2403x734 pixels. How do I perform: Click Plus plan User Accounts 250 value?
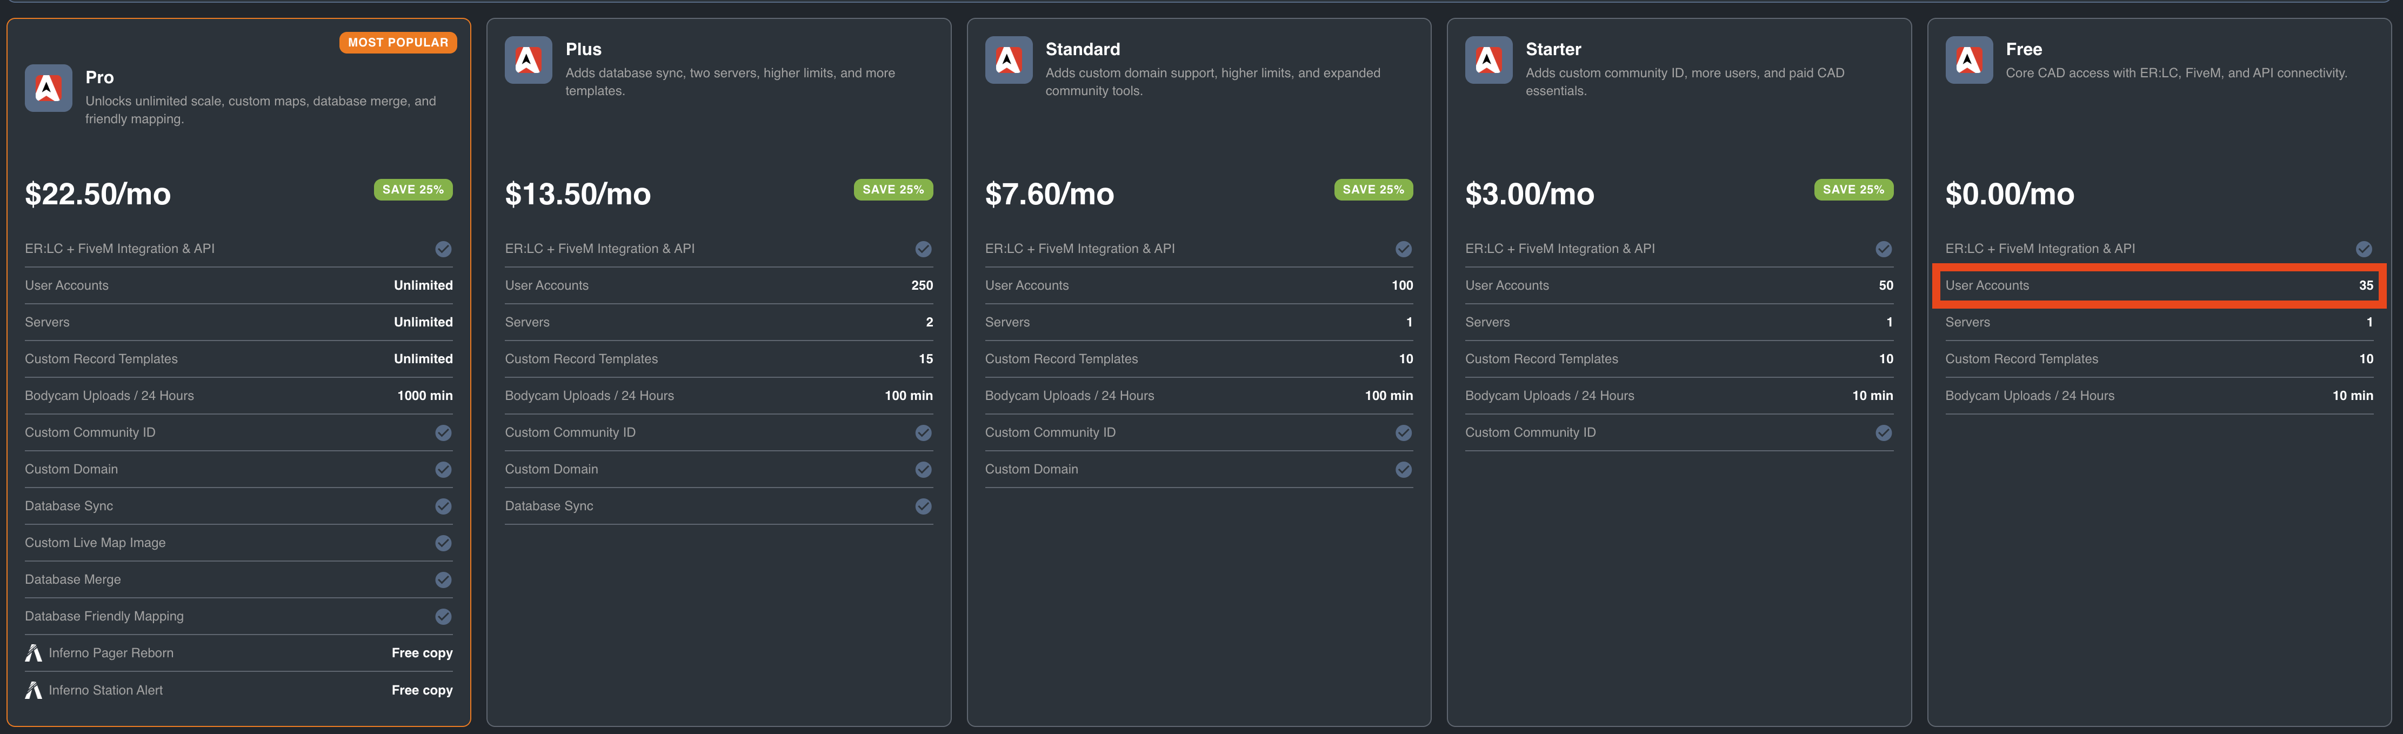(x=922, y=285)
